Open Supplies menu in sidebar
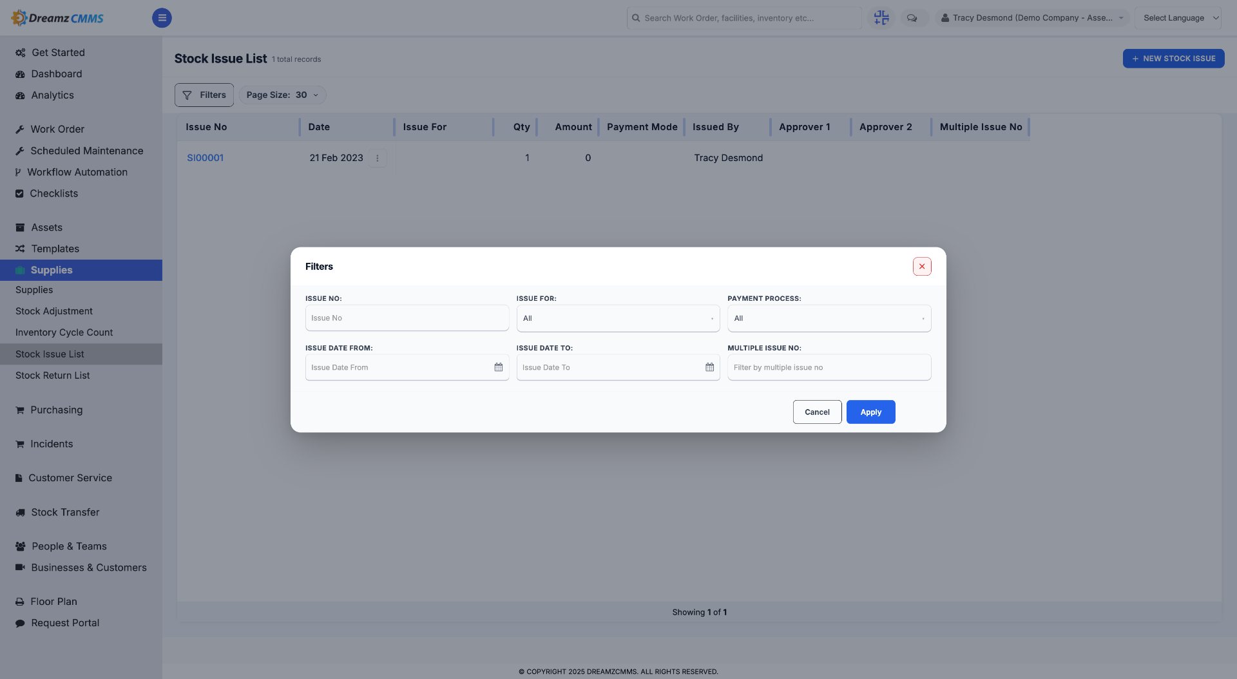The width and height of the screenshot is (1237, 679). point(81,270)
